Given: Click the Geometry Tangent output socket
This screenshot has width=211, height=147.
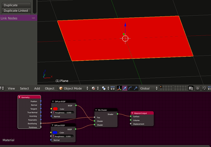Looking at the screenshot, I should pos(41,108).
